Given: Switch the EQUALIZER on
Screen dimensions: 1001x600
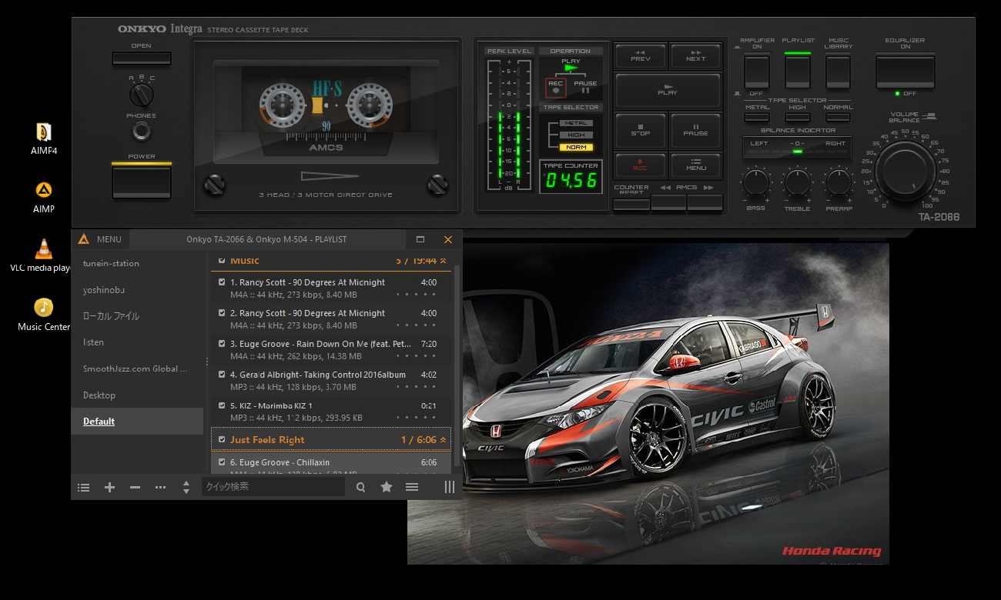Looking at the screenshot, I should click(x=905, y=71).
